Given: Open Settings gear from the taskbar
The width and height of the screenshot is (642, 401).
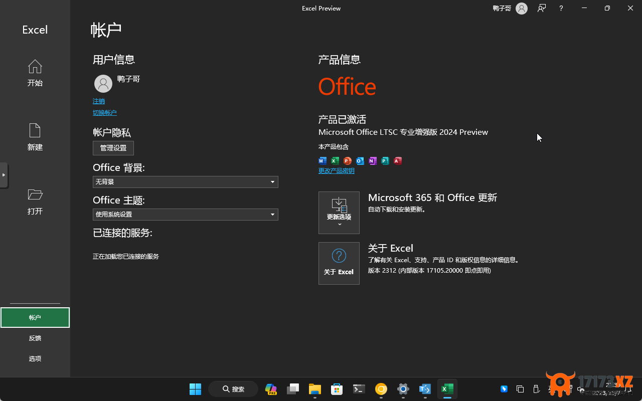Looking at the screenshot, I should tap(403, 389).
